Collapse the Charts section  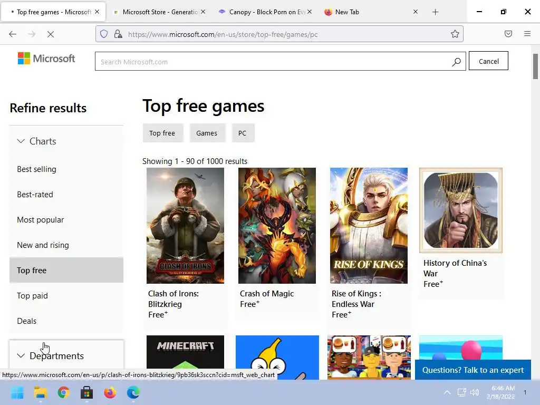point(36,141)
